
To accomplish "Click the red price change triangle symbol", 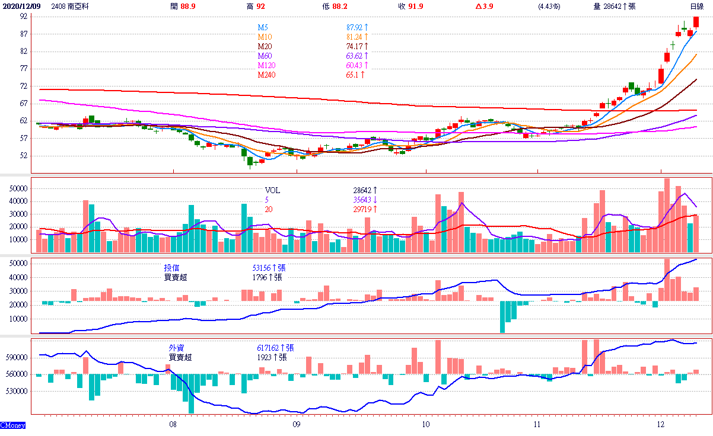I will pos(479,7).
